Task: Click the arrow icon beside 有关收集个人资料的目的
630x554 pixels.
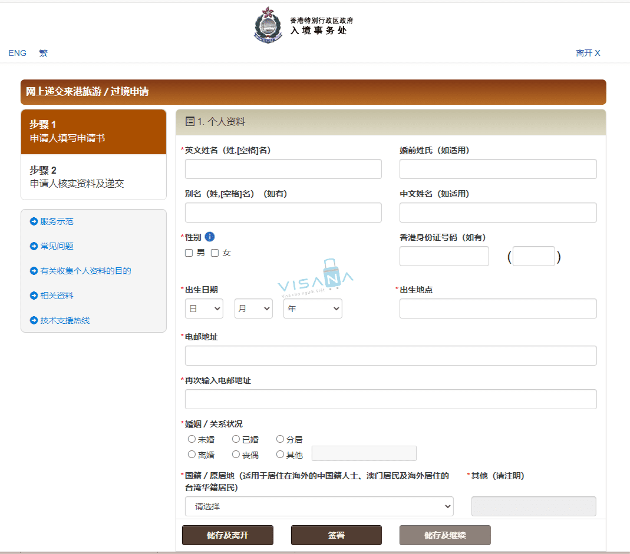Action: pyautogui.click(x=34, y=271)
